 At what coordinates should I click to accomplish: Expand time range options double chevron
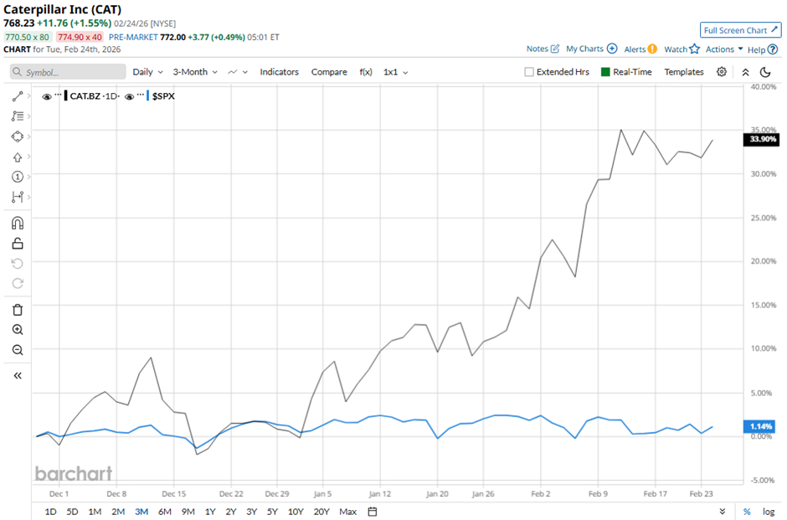(723, 512)
